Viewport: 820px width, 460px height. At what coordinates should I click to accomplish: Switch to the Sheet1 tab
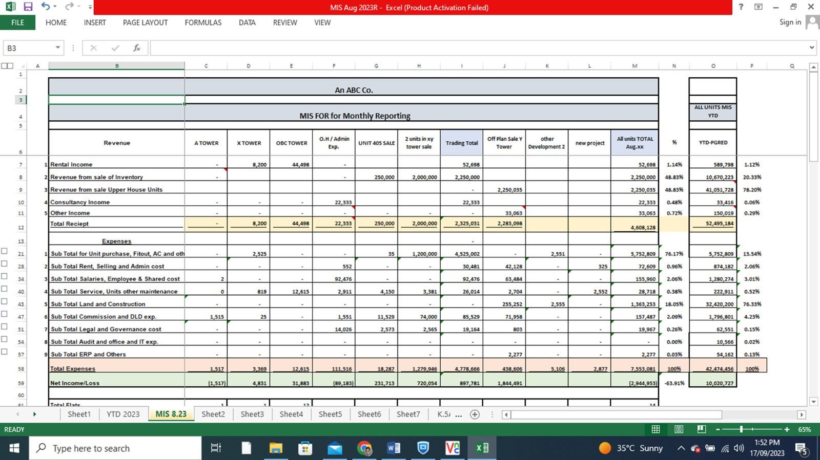click(79, 414)
